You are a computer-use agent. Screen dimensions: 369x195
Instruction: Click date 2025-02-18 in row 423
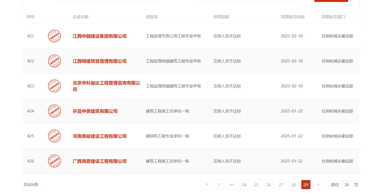pyautogui.click(x=291, y=86)
